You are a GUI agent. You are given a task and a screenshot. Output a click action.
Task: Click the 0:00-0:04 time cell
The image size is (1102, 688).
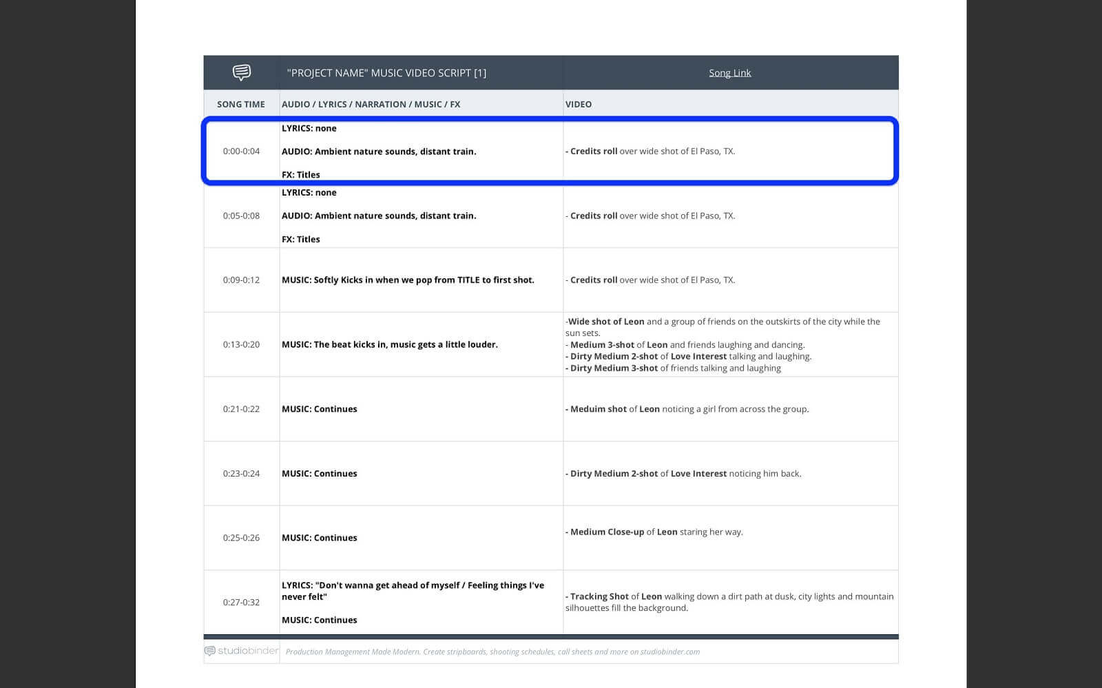241,152
